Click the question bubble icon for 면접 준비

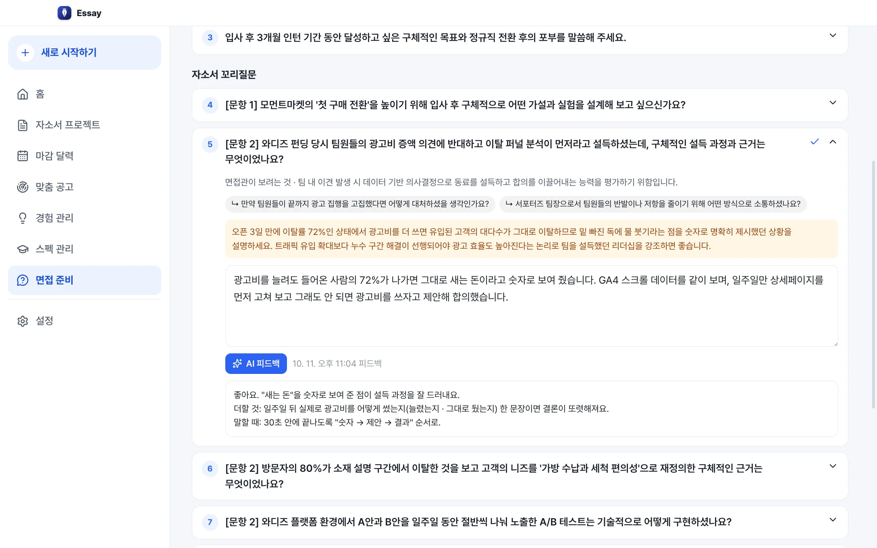(23, 280)
